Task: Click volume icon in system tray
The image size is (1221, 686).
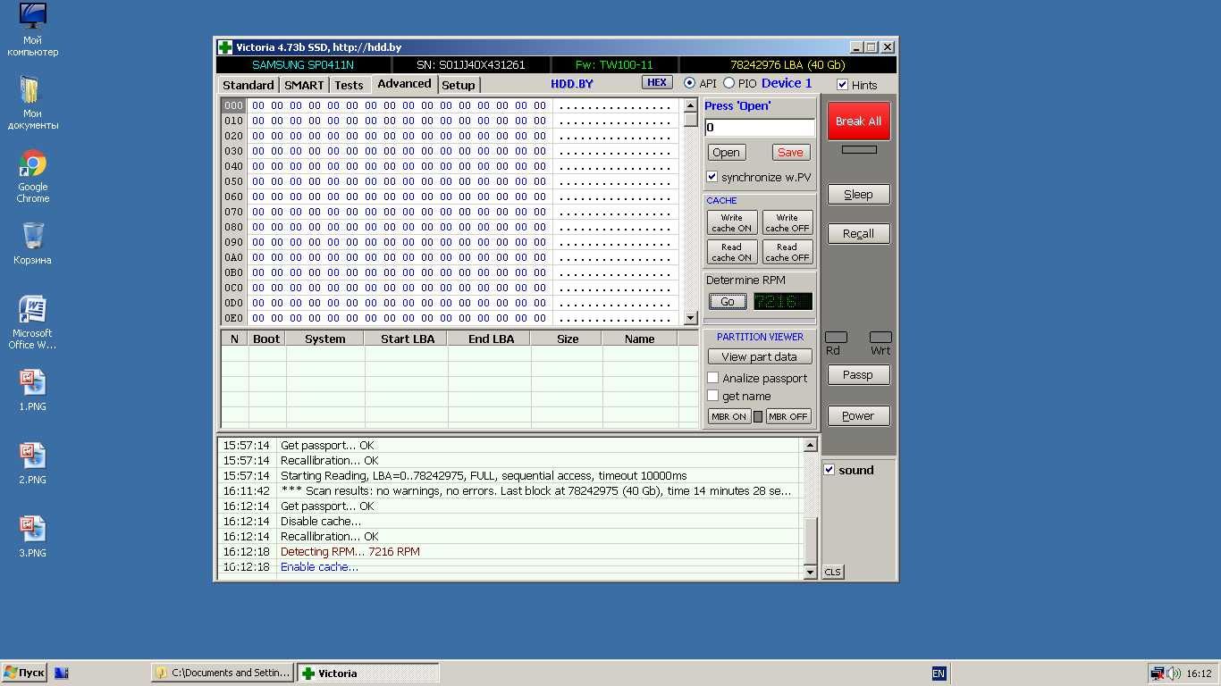Action: click(x=1174, y=673)
